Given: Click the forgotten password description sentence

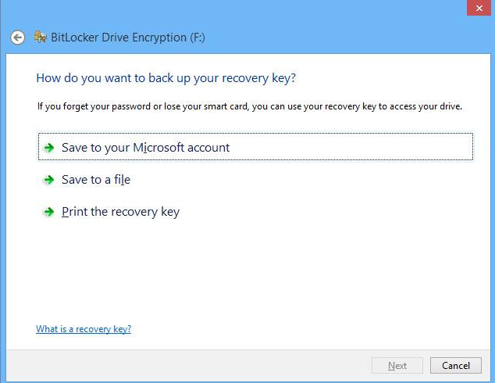Looking at the screenshot, I should coord(249,106).
